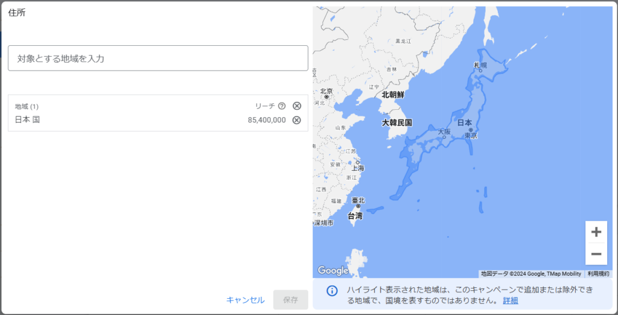618x315 pixels.
Task: Click the Beijing city marker on map
Action: pyautogui.click(x=327, y=97)
